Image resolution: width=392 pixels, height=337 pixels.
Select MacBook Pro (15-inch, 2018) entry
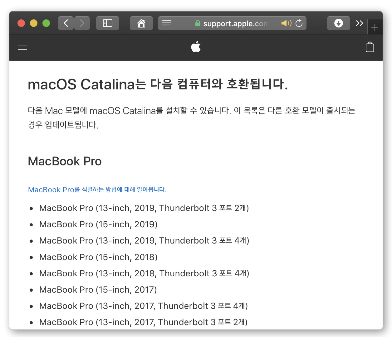coord(98,257)
